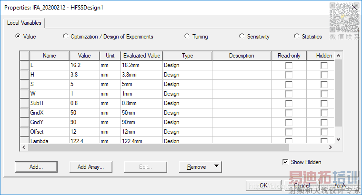Click the Add... button
Viewport: 362px width, 195px height.
click(36, 166)
